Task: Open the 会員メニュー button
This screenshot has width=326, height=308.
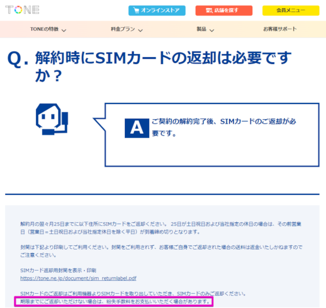Action: tap(291, 10)
